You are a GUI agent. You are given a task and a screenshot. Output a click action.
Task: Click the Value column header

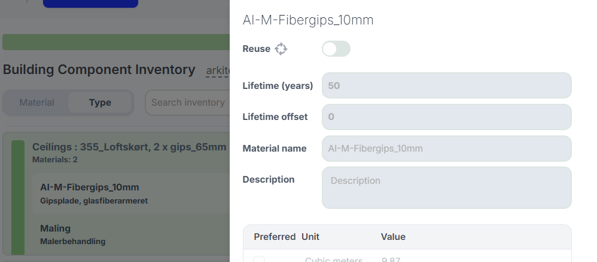point(393,237)
